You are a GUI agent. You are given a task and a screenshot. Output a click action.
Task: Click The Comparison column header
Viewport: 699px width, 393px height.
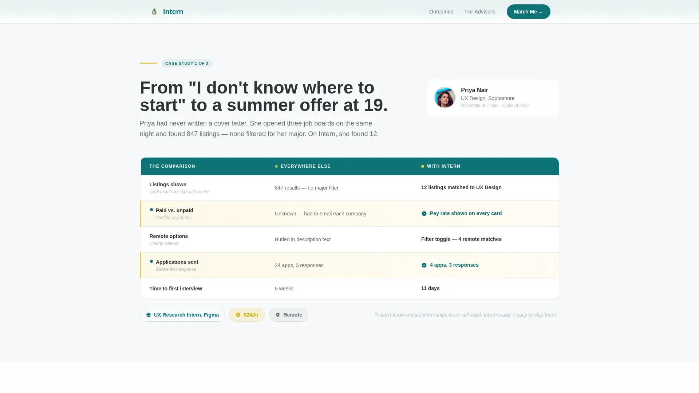pos(172,166)
